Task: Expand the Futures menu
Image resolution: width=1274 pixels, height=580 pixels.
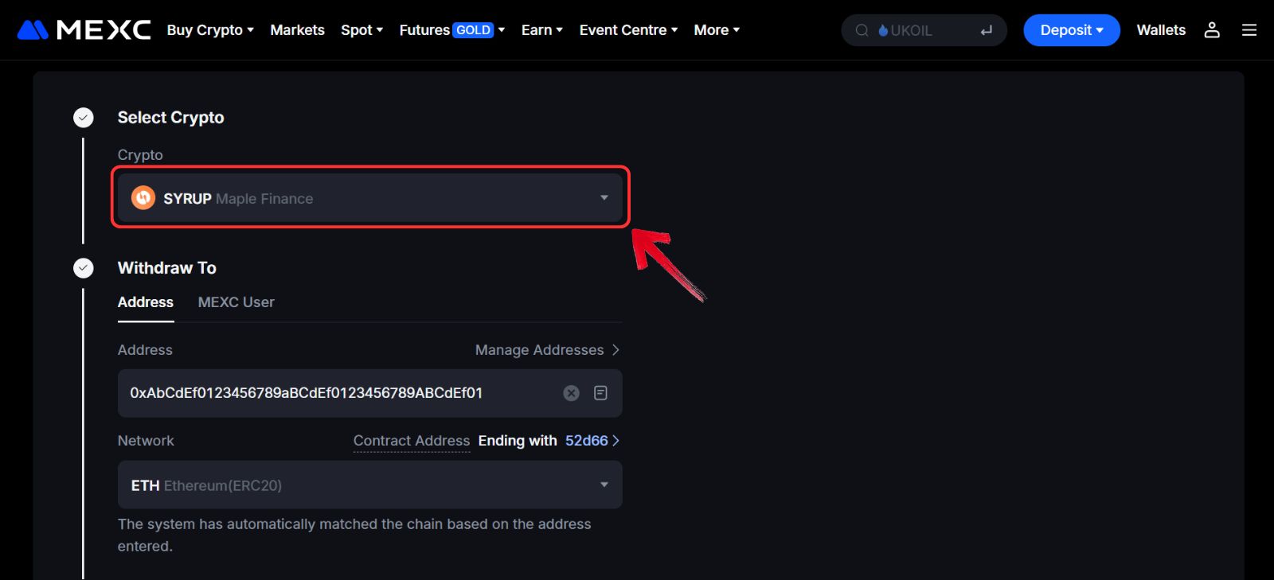Action: point(451,30)
